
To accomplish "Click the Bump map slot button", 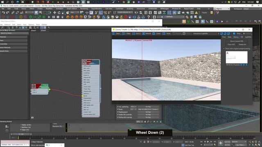I will click(148, 109).
